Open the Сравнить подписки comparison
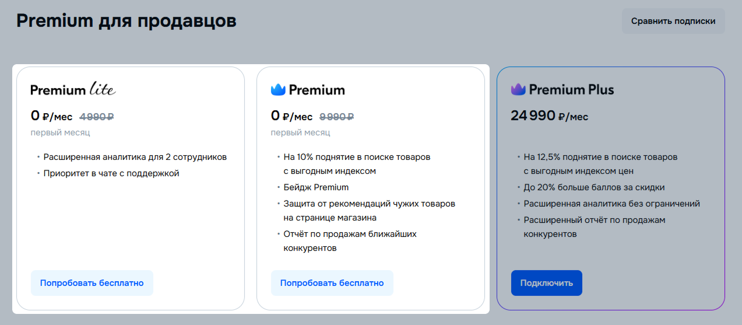742x325 pixels. coord(673,21)
